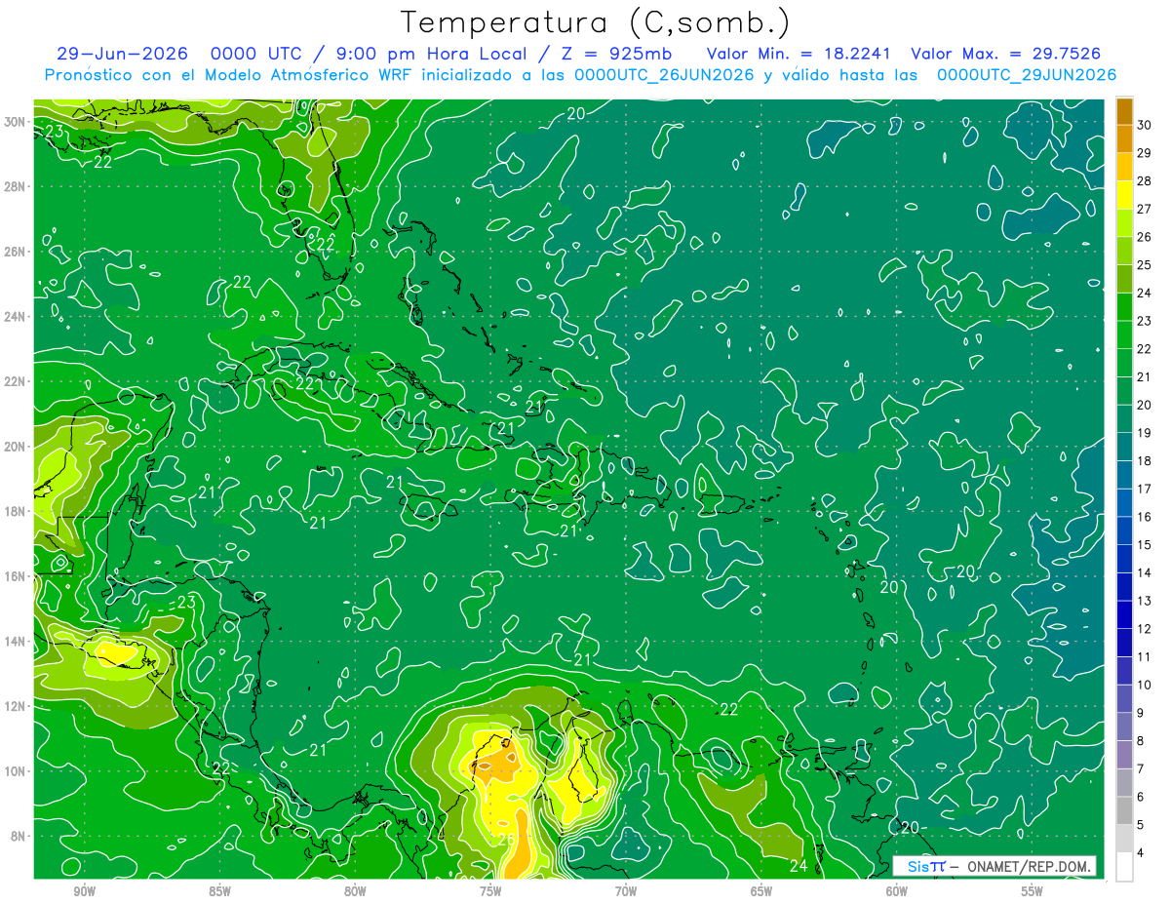Click the '16N' latitude label
This screenshot has height=904, width=1170.
(x=14, y=576)
